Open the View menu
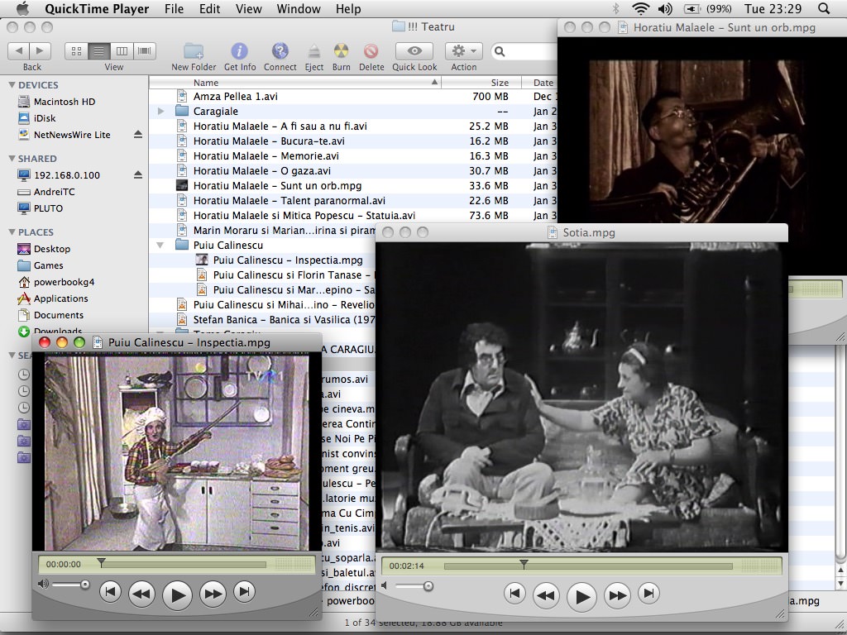 pyautogui.click(x=249, y=8)
